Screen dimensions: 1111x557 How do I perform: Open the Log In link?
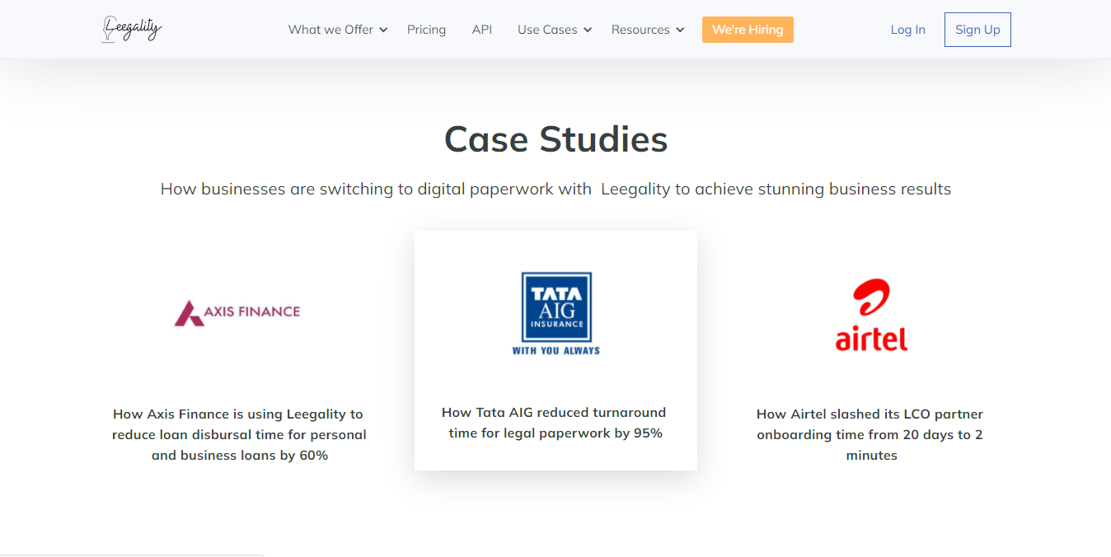(907, 29)
